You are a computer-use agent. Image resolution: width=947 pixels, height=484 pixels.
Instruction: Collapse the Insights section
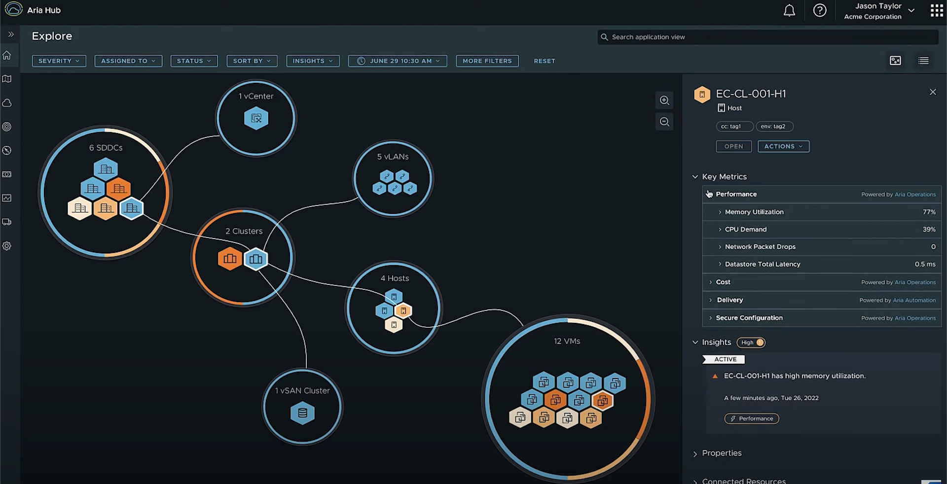point(695,342)
